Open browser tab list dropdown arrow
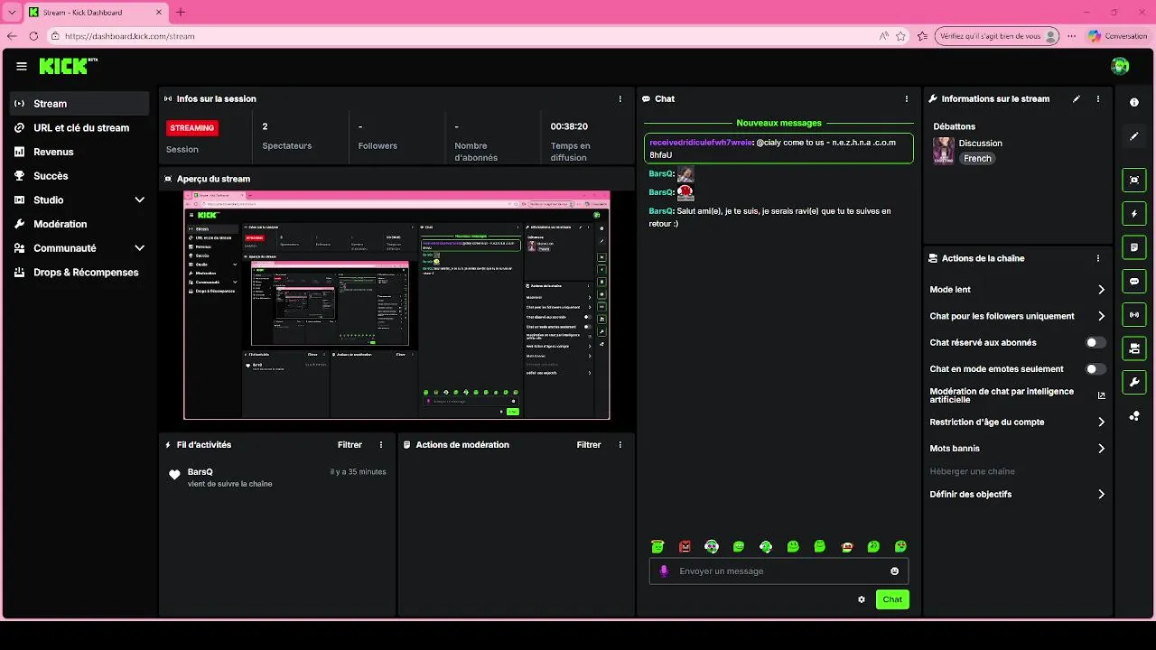 point(12,13)
